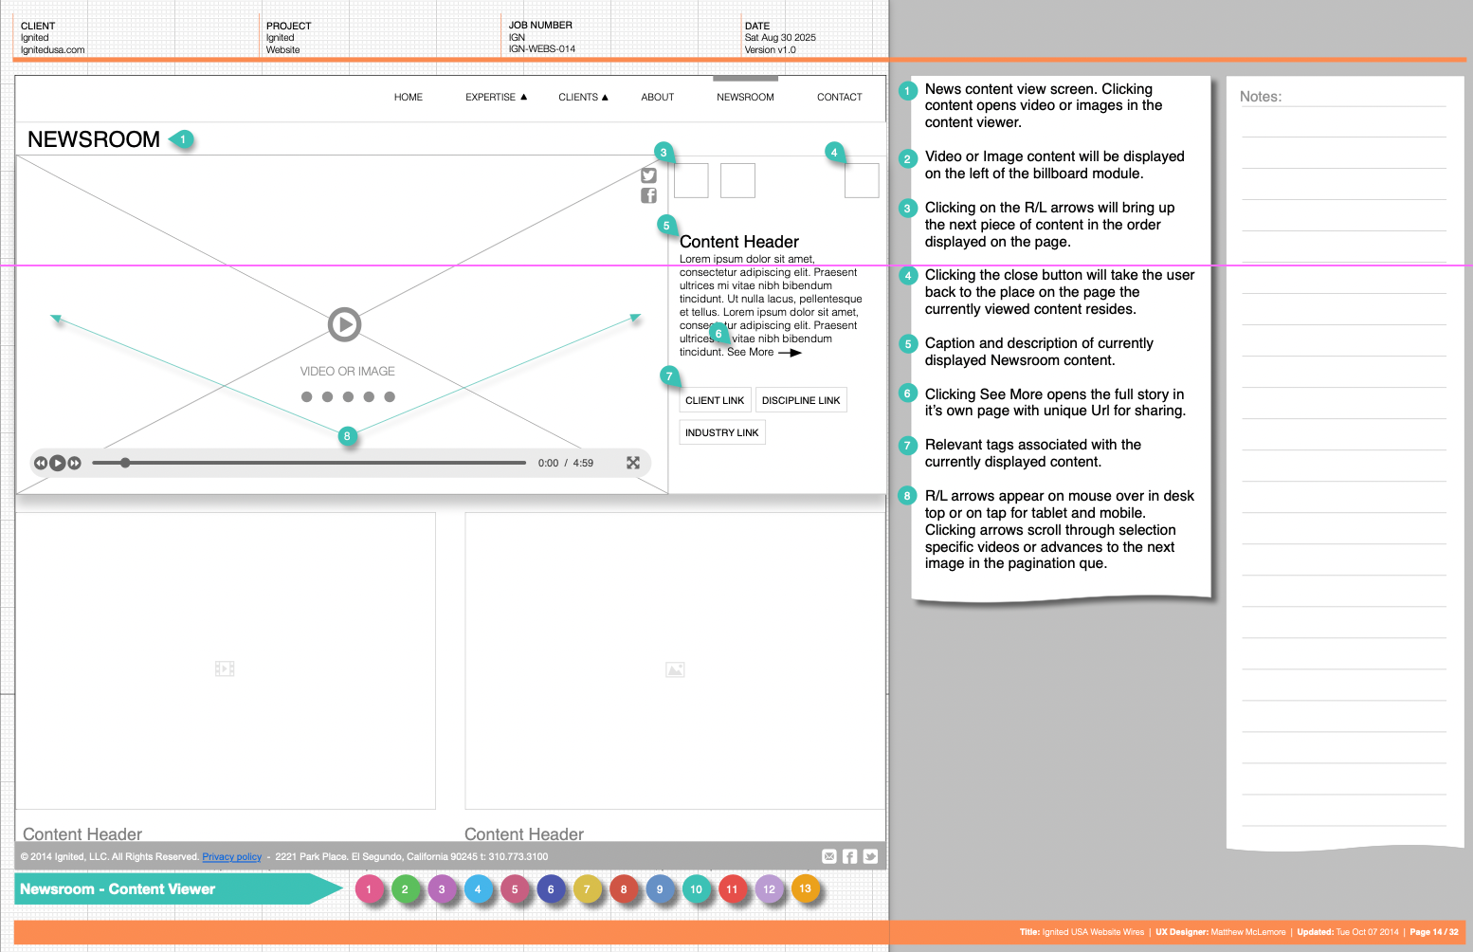1473x952 pixels.
Task: Select the last pagination dot under video
Action: tap(390, 397)
